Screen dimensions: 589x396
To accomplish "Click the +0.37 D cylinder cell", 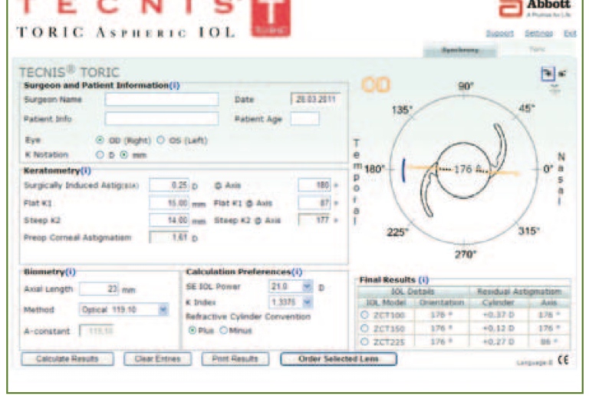I will [499, 315].
